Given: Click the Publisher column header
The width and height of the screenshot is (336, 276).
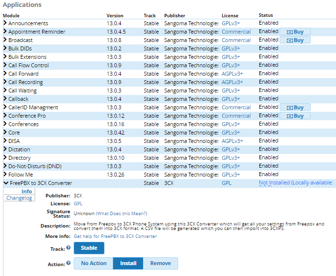Looking at the screenshot, I should pos(175,16).
